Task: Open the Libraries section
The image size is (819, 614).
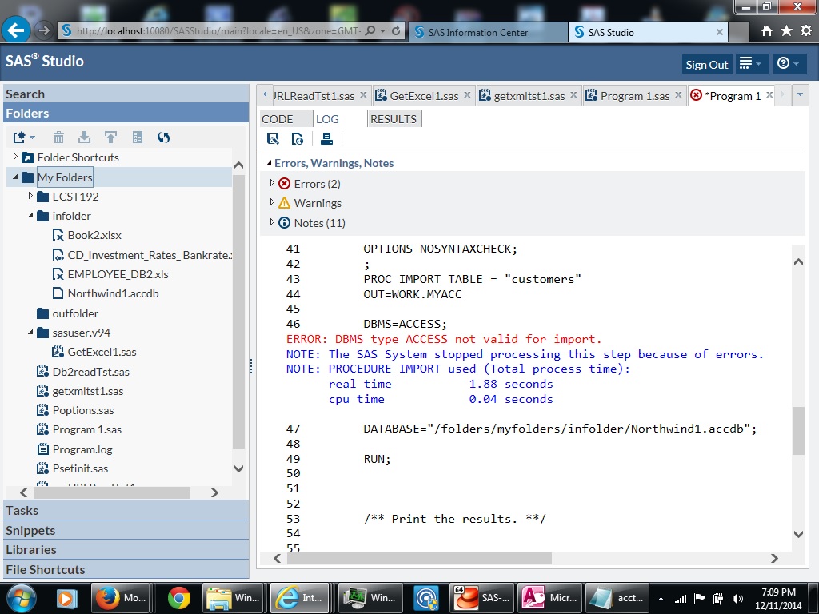Action: [x=126, y=550]
